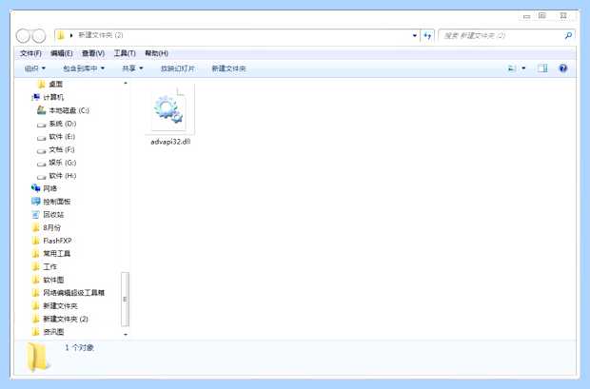Select 娱乐 (G:) drive in tree
Viewport: 590px width, 389px height.
[63, 163]
